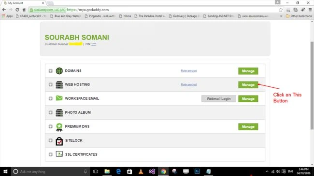314x176 pixels.
Task: Click the volume icon in system tray
Action: point(278,171)
